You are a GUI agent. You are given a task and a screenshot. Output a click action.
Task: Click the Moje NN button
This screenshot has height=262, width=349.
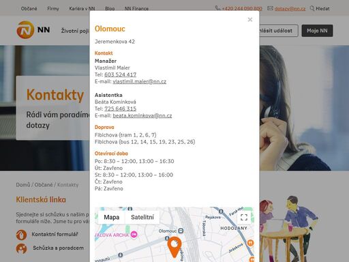[317, 31]
